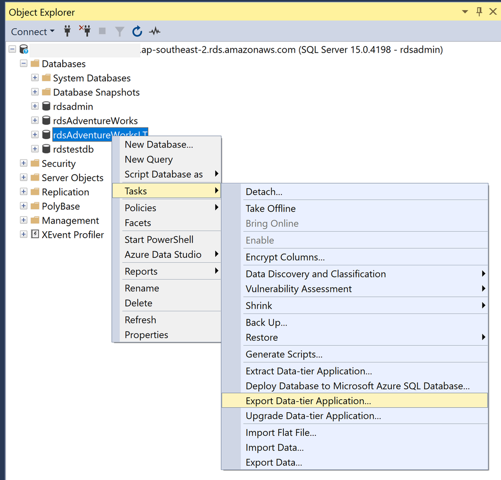Image resolution: width=501 pixels, height=480 pixels.
Task: Open the Shrink submenu
Action: click(x=355, y=305)
